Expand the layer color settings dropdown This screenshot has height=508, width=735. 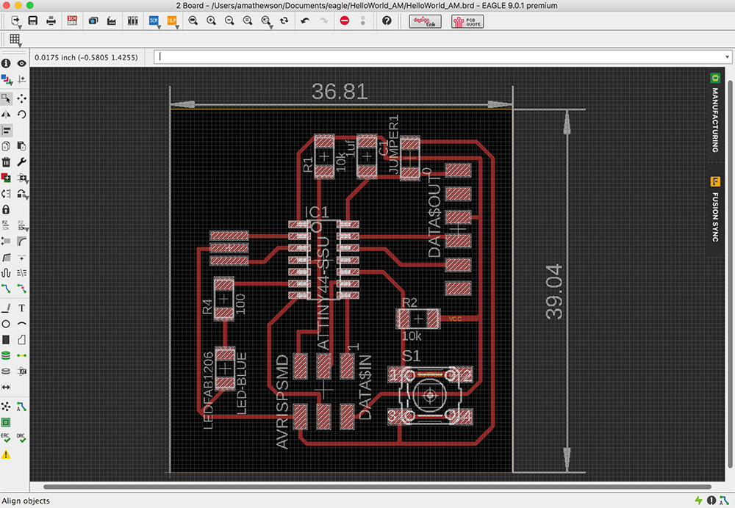click(x=6, y=79)
